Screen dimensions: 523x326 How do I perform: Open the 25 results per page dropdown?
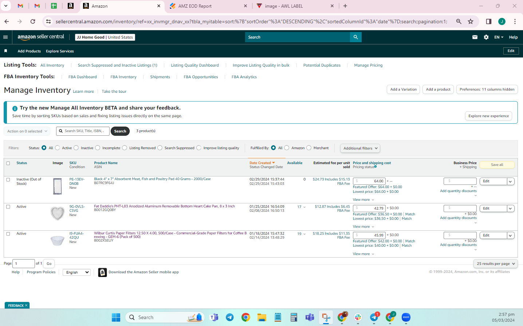tap(496, 263)
